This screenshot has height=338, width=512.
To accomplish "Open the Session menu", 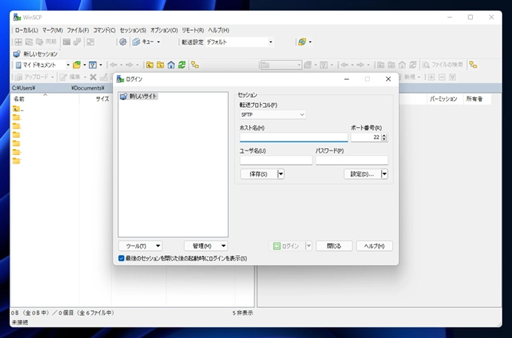I will pyautogui.click(x=133, y=30).
